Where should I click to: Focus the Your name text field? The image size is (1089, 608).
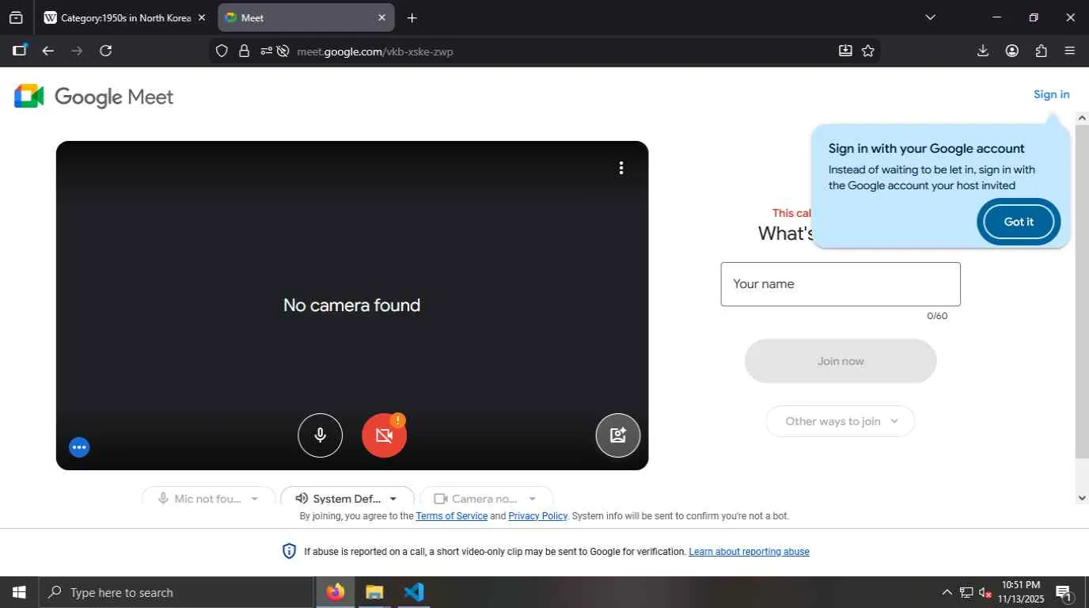840,284
